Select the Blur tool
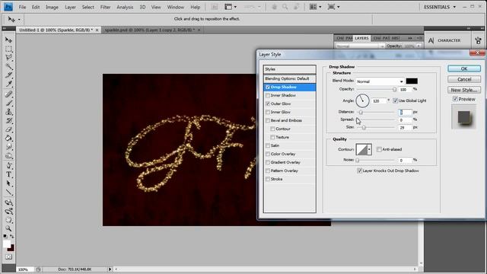Viewport: 487px width, 274px height. 8,147
